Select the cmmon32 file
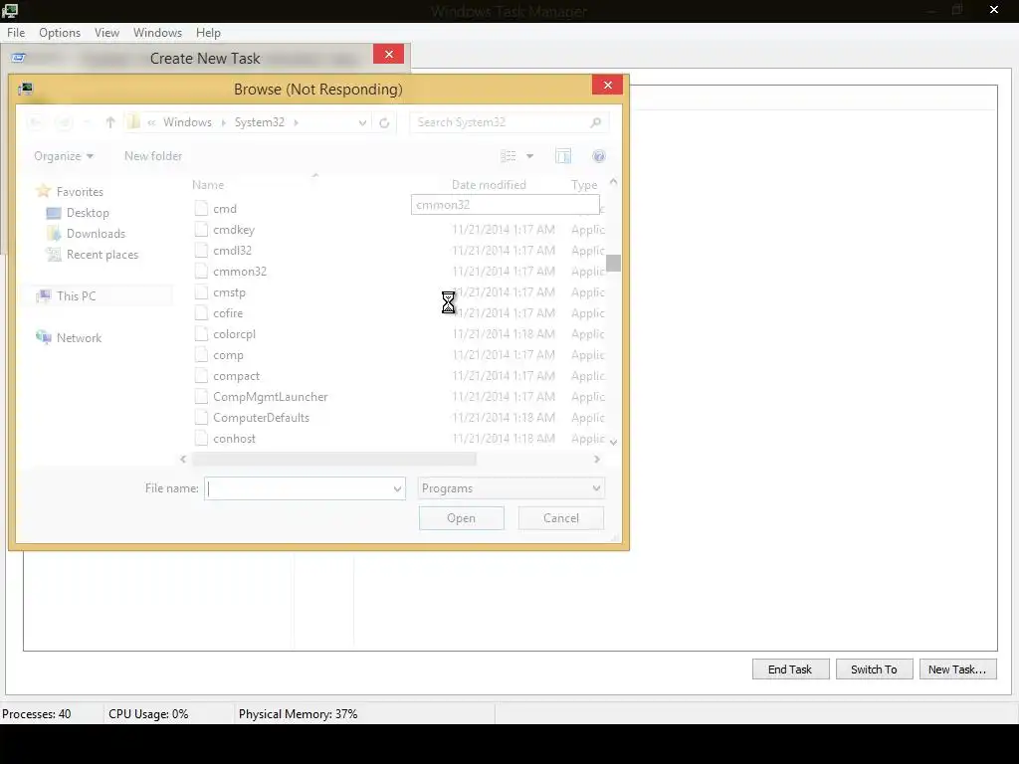The image size is (1019, 764). [x=240, y=272]
